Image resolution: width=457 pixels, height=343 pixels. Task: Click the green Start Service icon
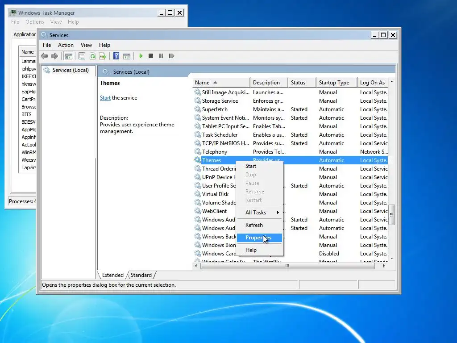tap(141, 56)
